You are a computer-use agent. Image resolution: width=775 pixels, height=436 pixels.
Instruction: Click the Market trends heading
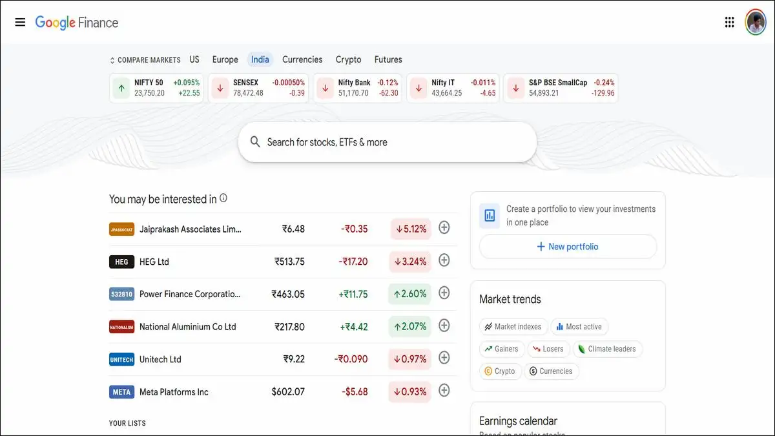tap(510, 299)
